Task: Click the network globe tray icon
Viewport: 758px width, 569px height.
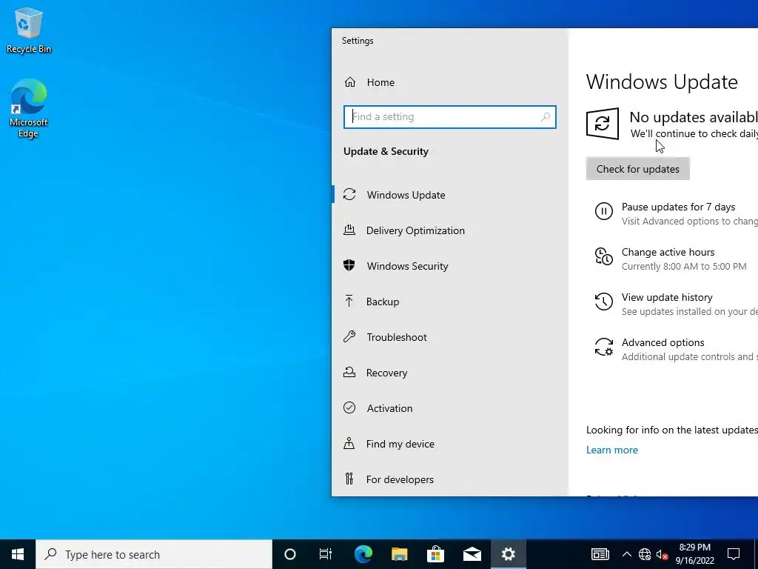Action: pyautogui.click(x=645, y=554)
